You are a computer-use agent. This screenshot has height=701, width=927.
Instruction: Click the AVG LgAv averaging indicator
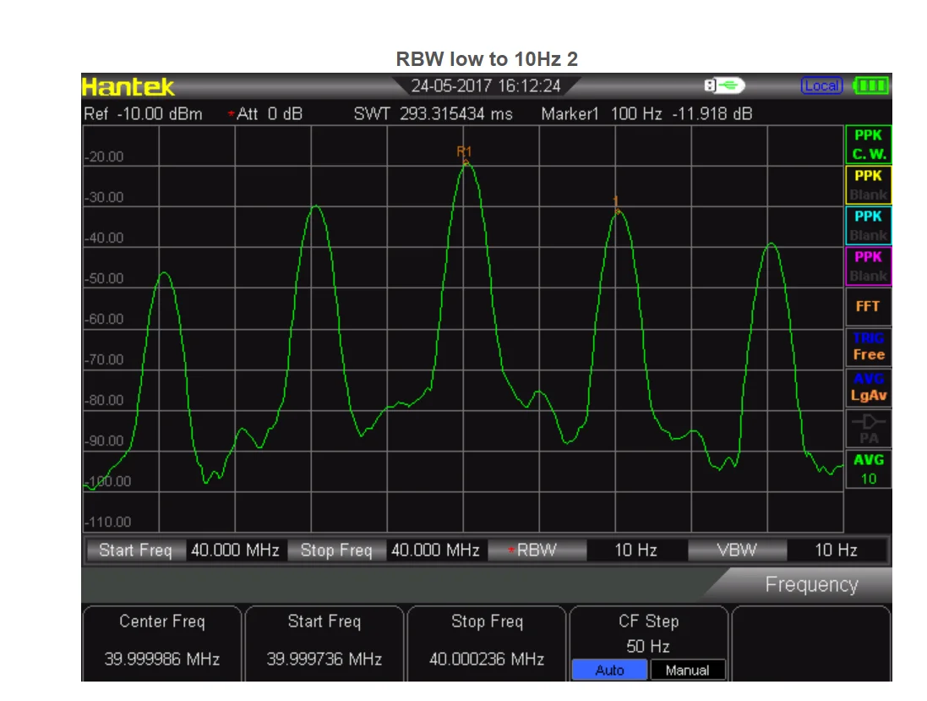(869, 387)
